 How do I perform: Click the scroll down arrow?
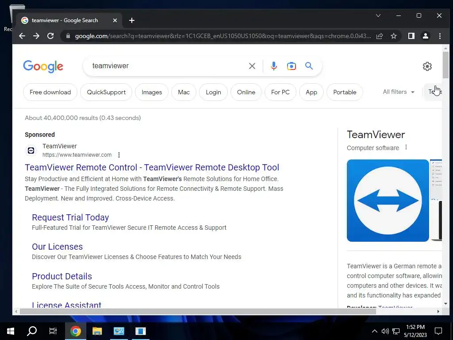(x=445, y=304)
